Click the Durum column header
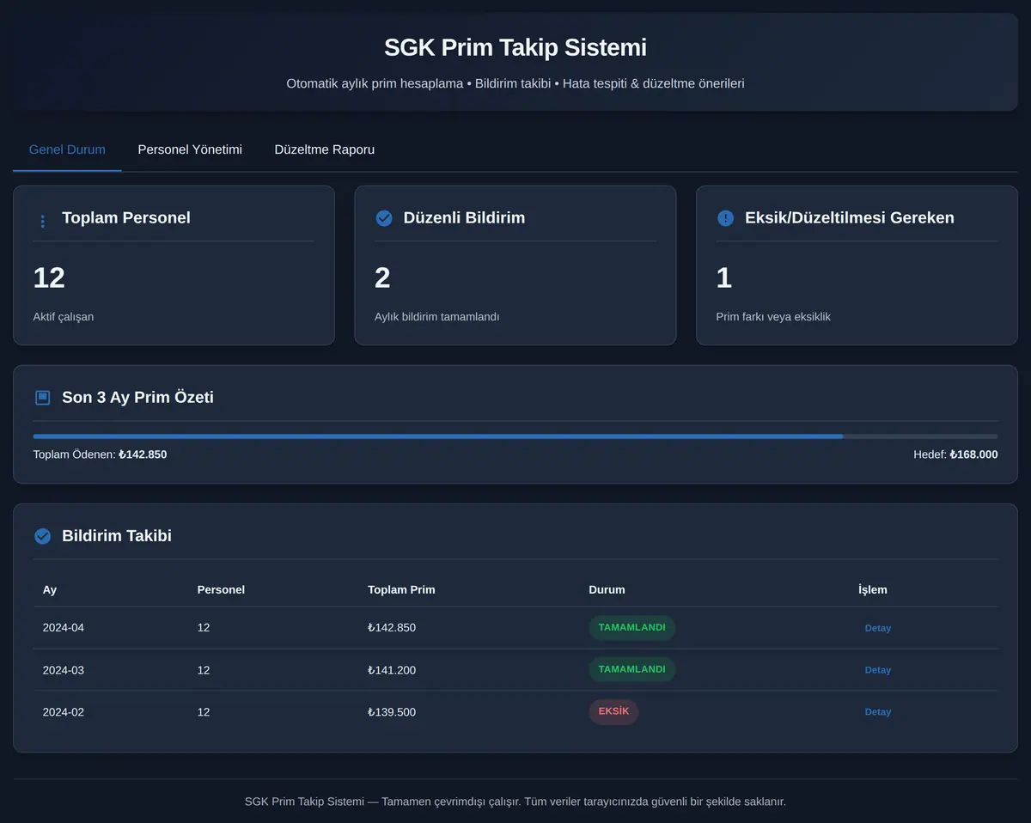This screenshot has width=1031, height=823. coord(607,590)
